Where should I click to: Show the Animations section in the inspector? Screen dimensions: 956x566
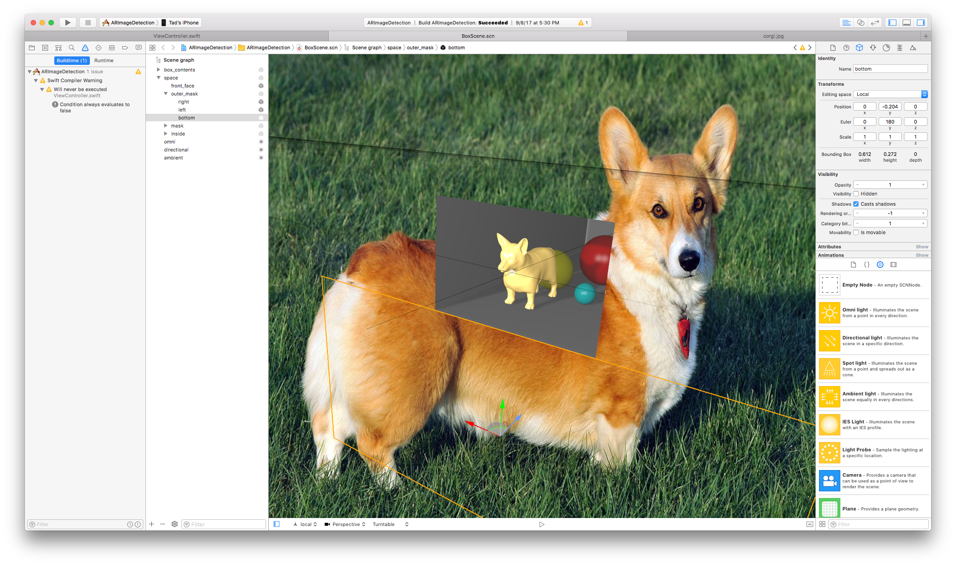tap(922, 255)
